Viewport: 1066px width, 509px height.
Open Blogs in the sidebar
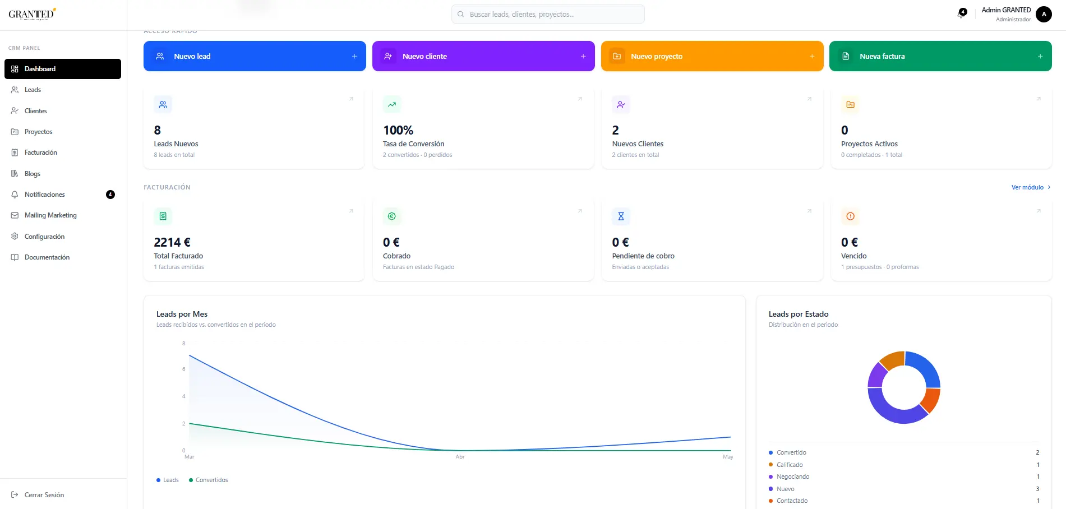point(63,174)
